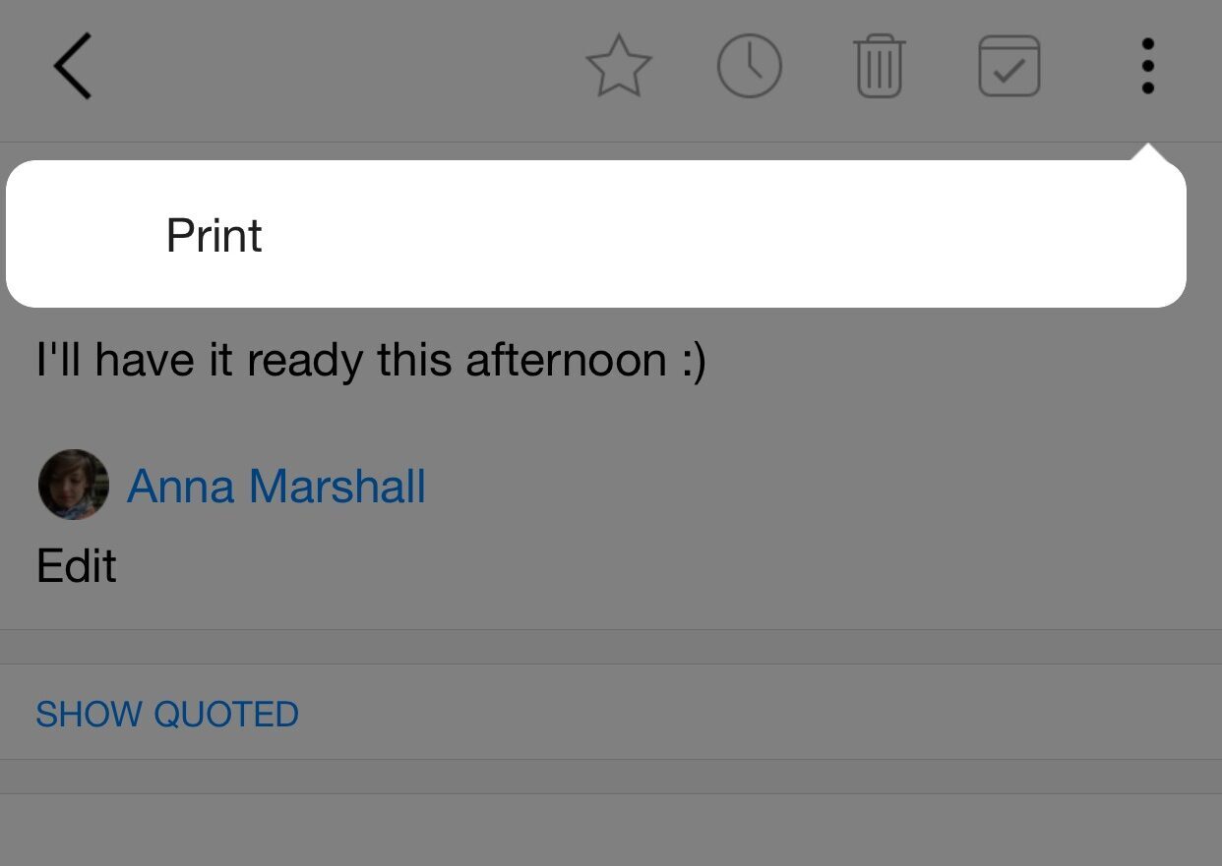The image size is (1222, 866).
Task: Click the white Print popup row
Action: (x=596, y=234)
